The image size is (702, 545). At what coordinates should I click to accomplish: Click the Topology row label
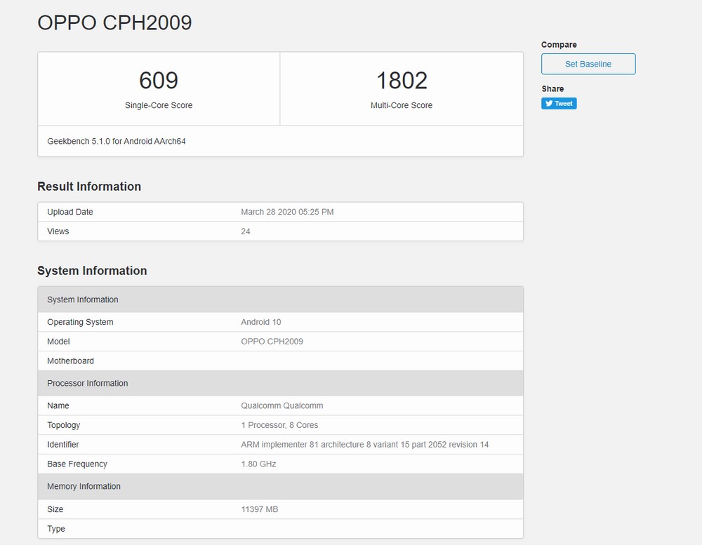64,425
